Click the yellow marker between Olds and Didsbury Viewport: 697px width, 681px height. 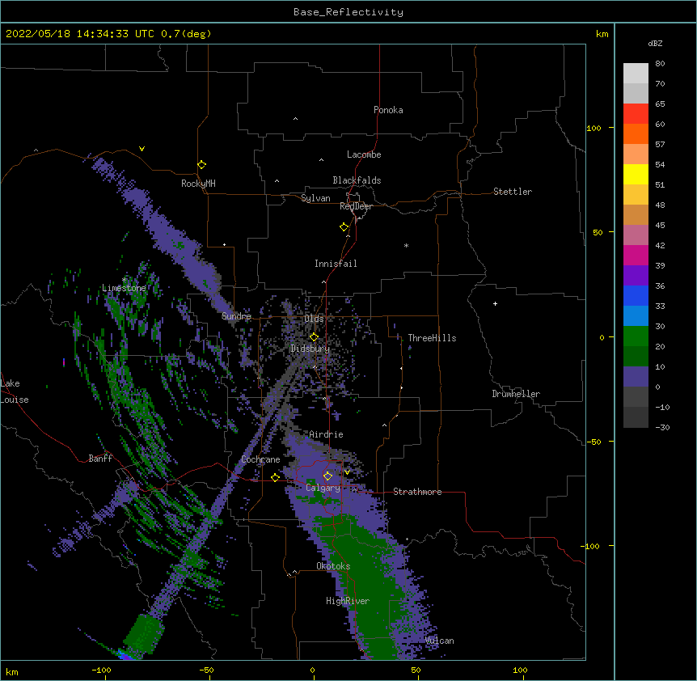[314, 337]
